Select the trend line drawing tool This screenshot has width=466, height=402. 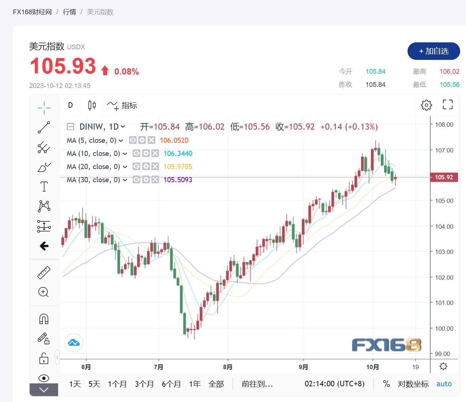tap(44, 128)
